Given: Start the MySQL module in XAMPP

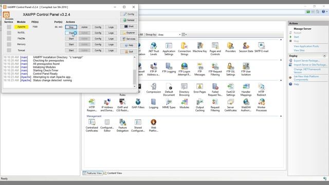Looking at the screenshot, I should [71, 33].
